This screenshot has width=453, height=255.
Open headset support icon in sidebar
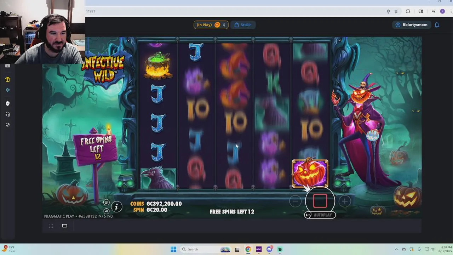click(7, 114)
